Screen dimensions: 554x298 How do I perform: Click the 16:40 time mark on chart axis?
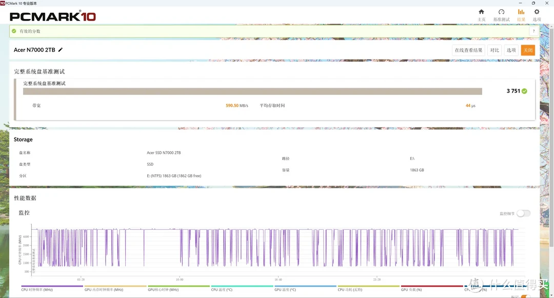[x=278, y=280]
